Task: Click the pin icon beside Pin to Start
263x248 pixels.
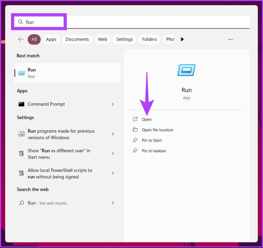Action: [135, 140]
